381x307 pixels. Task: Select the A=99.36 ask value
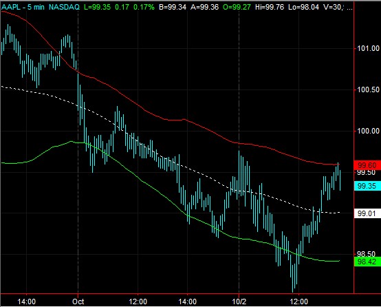click(x=204, y=7)
